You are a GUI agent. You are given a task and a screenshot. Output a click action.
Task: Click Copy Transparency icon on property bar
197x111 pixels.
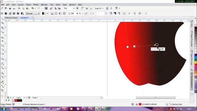tap(135, 13)
